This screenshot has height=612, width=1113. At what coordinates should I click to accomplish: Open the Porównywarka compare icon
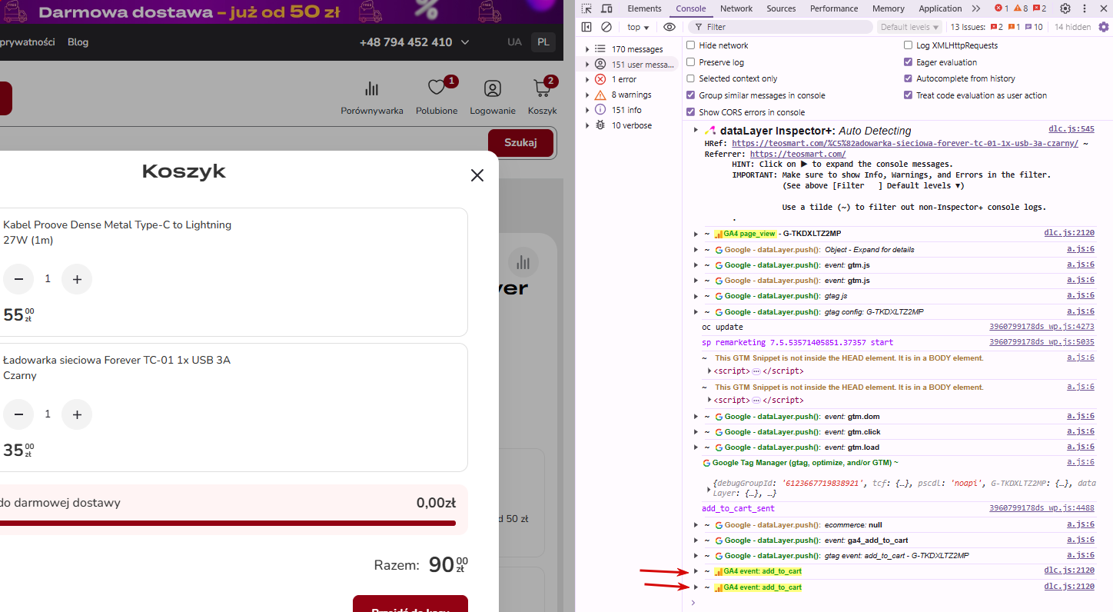[372, 88]
